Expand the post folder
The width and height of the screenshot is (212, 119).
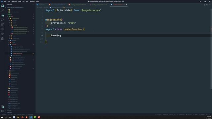click(x=14, y=36)
